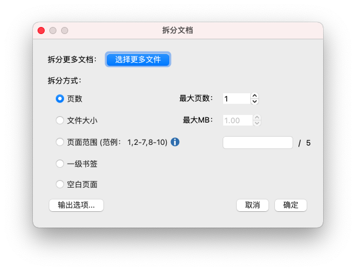Select 页面范围 radio button
Screen dimensions: 356x271
(60, 142)
